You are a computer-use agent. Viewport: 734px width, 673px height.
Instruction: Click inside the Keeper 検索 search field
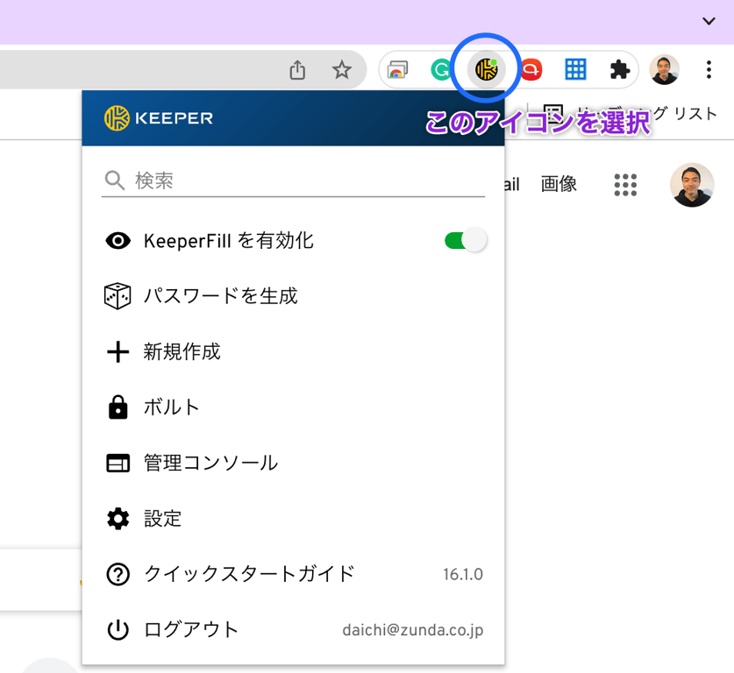tap(263, 180)
